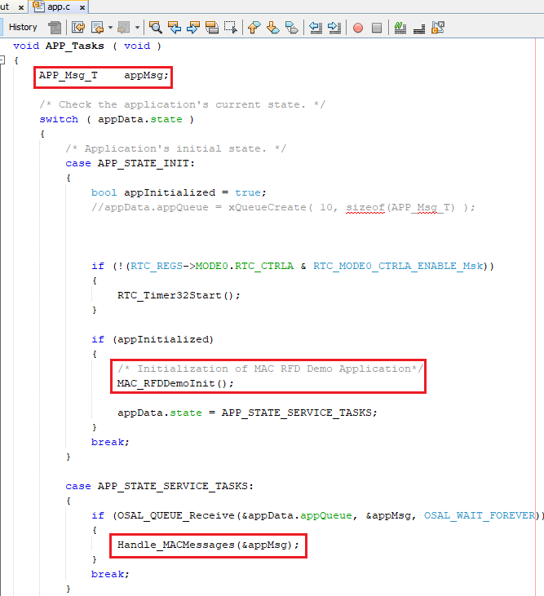
Task: Jump to previous search occurrence
Action: tap(174, 27)
